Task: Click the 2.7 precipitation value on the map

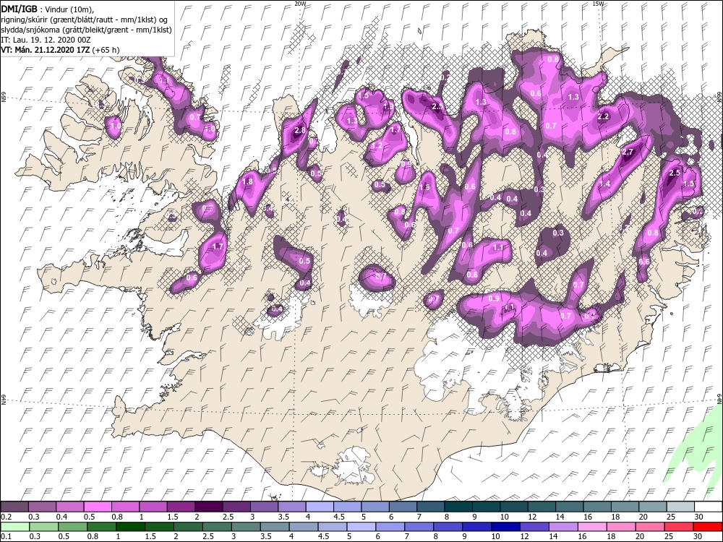Action: pos(628,152)
